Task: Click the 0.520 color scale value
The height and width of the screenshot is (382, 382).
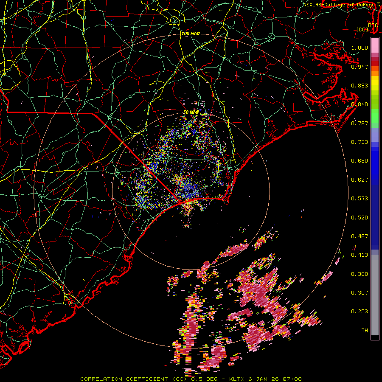Action: click(x=360, y=218)
